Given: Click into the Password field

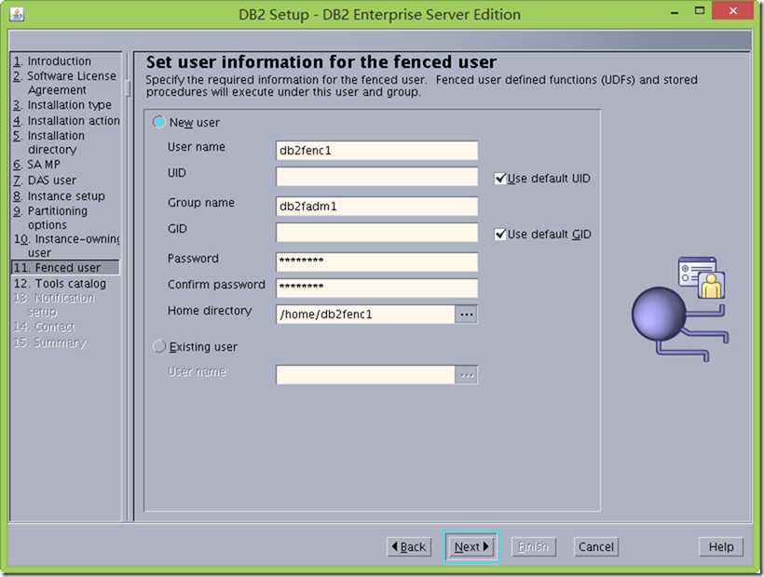Looking at the screenshot, I should (x=376, y=262).
